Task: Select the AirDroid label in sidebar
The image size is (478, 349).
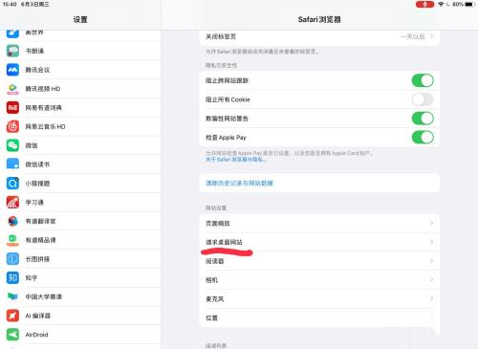Action: 36,335
